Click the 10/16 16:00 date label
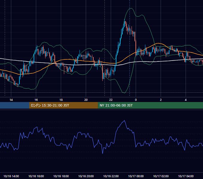Image resolution: width=203 pixels, height=179 pixels. click(x=36, y=176)
